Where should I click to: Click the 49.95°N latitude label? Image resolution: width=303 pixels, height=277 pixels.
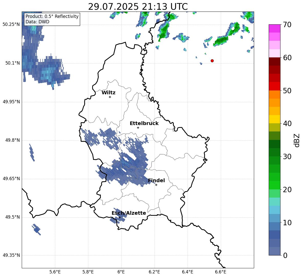coord(11,102)
